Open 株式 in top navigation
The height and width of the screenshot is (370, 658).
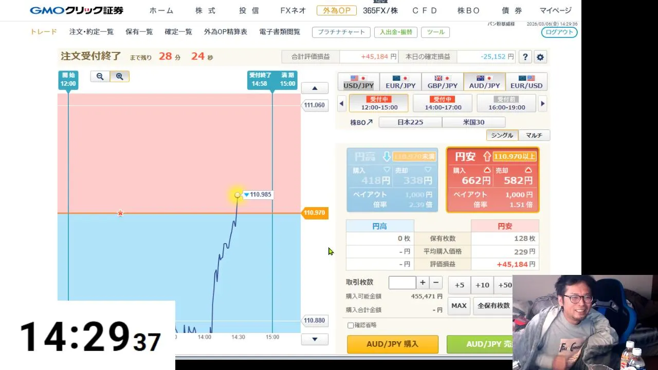click(206, 10)
